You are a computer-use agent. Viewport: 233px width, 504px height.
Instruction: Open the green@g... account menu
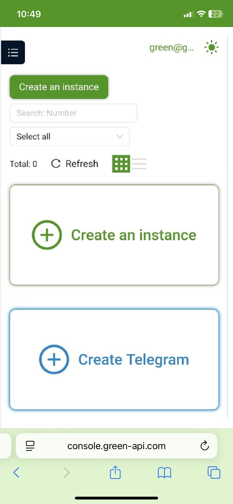171,48
